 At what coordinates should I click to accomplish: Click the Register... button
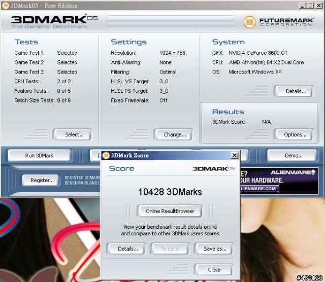[x=41, y=180]
